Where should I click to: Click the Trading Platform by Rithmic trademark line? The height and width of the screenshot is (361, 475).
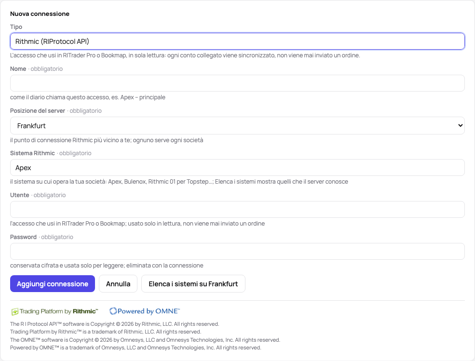(106, 332)
